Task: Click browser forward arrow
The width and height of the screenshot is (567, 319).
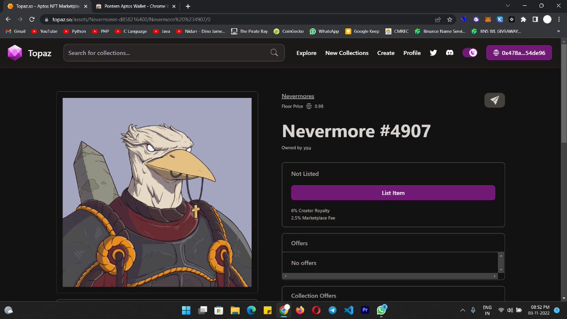Action: (20, 19)
